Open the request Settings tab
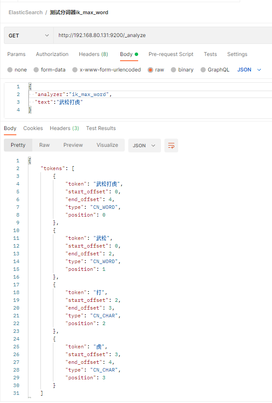The image size is (272, 403). 237,54
